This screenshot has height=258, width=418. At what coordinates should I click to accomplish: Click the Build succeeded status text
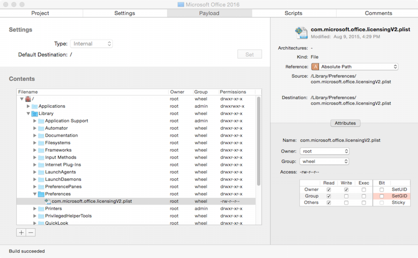(x=26, y=251)
